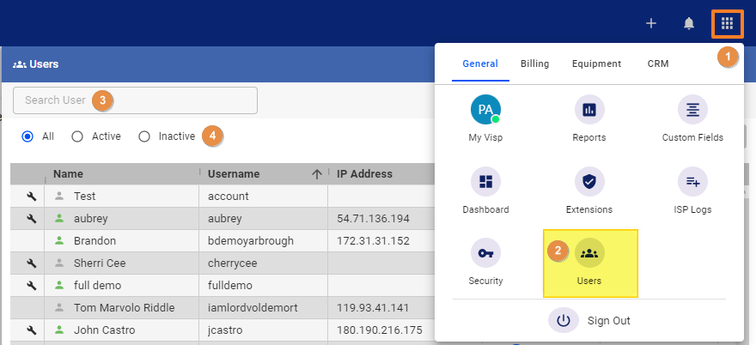Viewport: 756px width, 345px height.
Task: Click wrench icon in Test row
Action: pyautogui.click(x=31, y=197)
